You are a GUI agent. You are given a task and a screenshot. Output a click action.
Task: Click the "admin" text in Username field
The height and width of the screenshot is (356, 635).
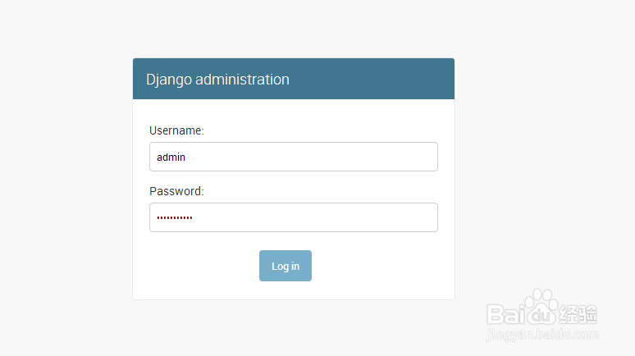[x=171, y=157]
